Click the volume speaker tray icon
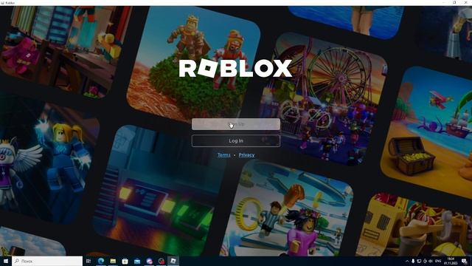 point(431,261)
